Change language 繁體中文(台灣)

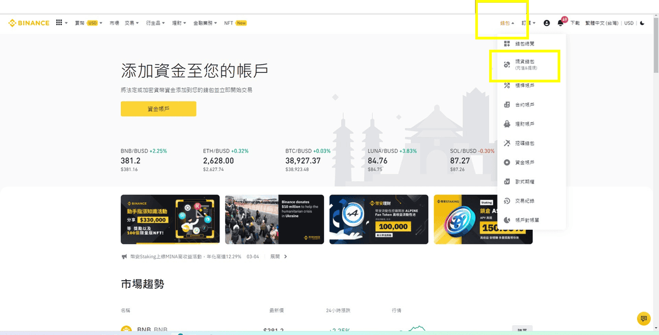(602, 23)
